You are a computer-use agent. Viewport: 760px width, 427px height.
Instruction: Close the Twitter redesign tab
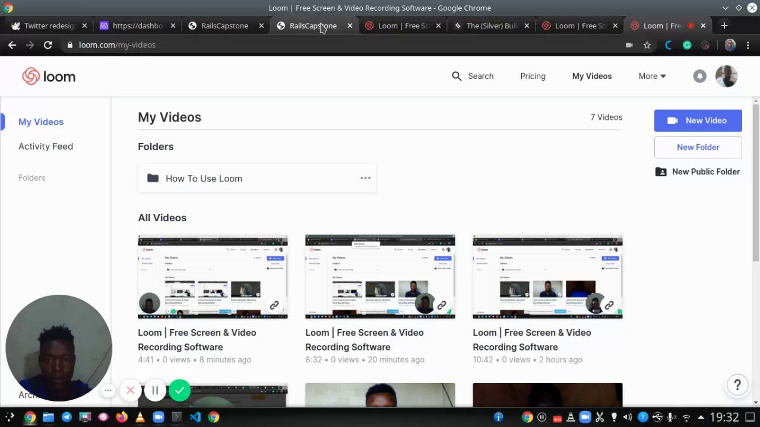tap(84, 26)
